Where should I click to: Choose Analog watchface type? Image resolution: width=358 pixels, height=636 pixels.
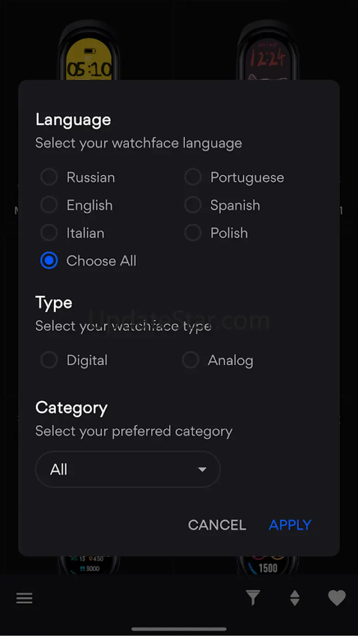pyautogui.click(x=190, y=360)
